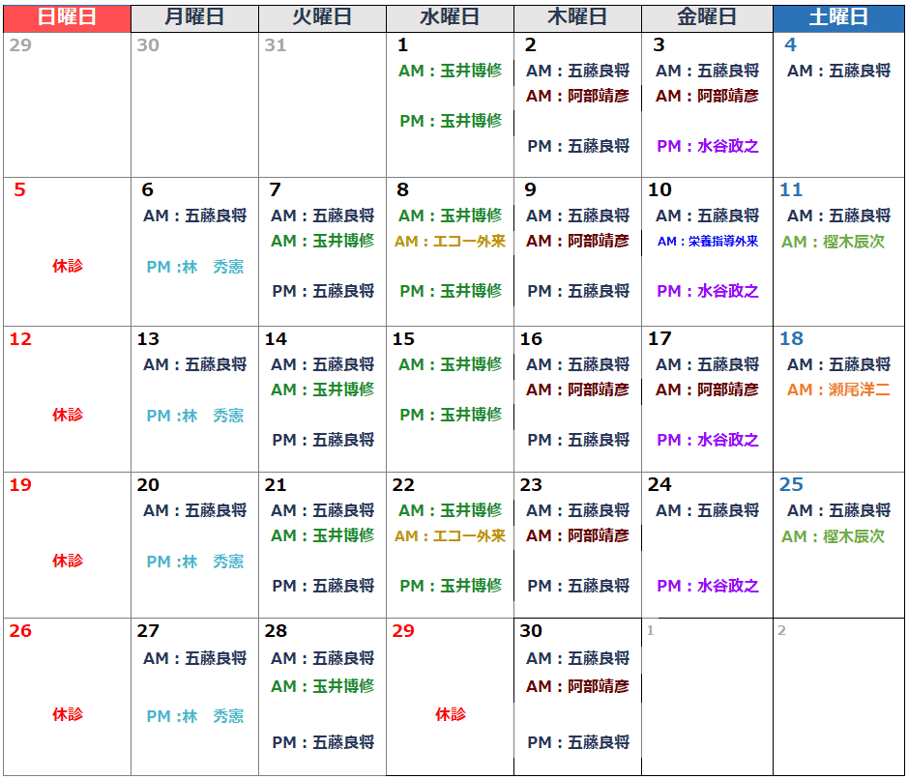This screenshot has width=908, height=779.
Task: Select PM 五藤良将 on the 30th
Action: click(578, 742)
